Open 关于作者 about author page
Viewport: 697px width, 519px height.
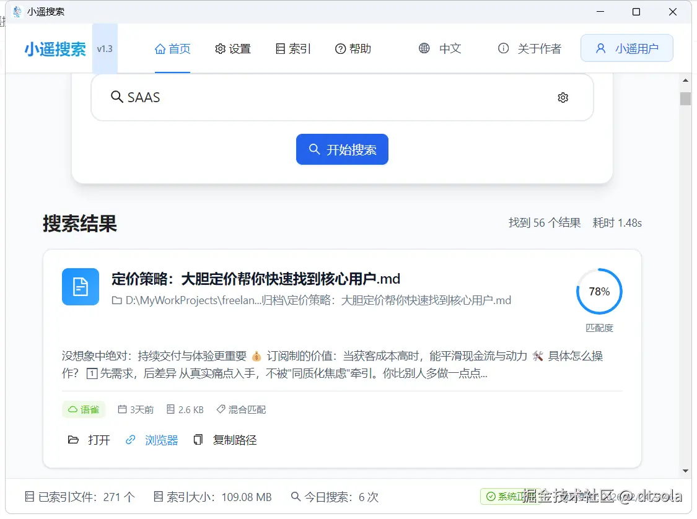pos(530,48)
